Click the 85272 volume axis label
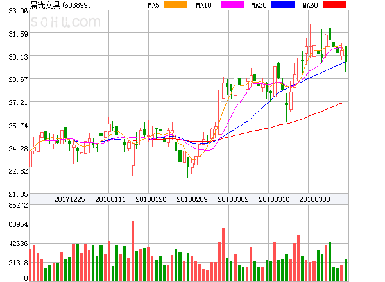The height and width of the screenshot is (282, 385). pos(18,205)
